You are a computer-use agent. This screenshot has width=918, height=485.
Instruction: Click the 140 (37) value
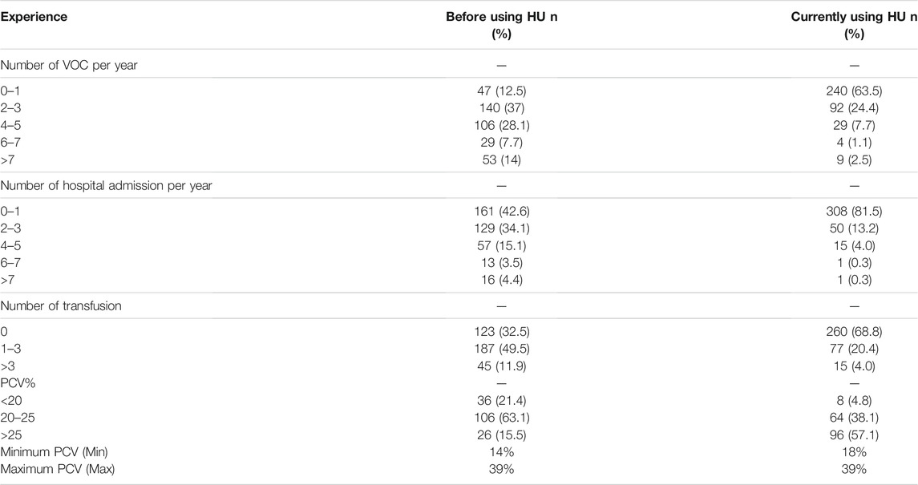[x=501, y=107]
